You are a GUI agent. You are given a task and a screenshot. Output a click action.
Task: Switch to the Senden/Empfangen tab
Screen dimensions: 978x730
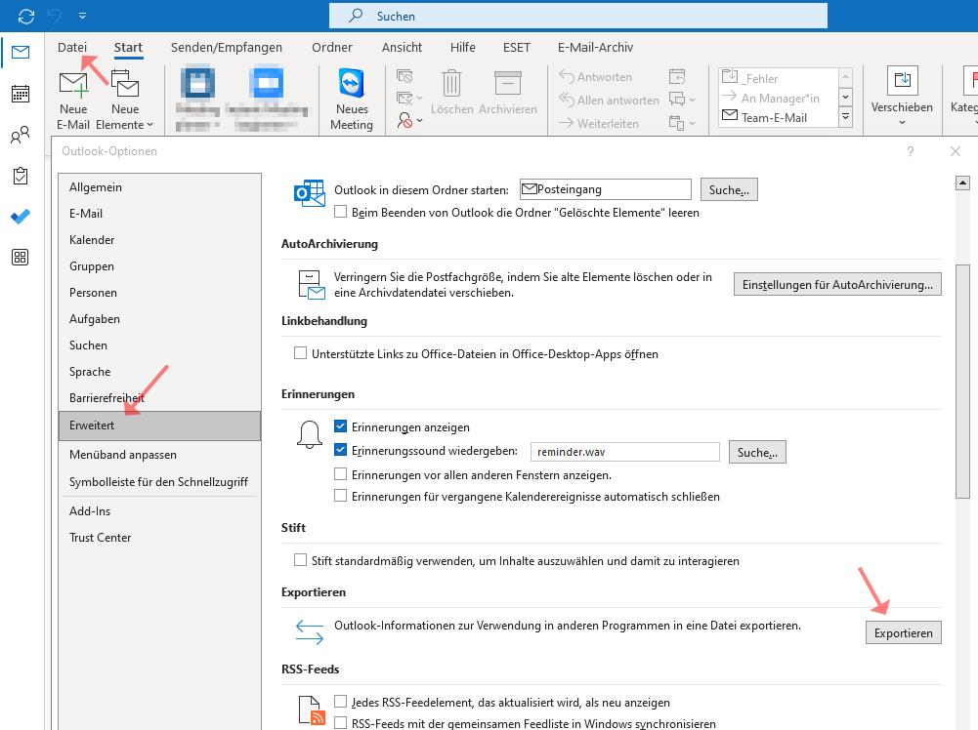[x=227, y=48]
